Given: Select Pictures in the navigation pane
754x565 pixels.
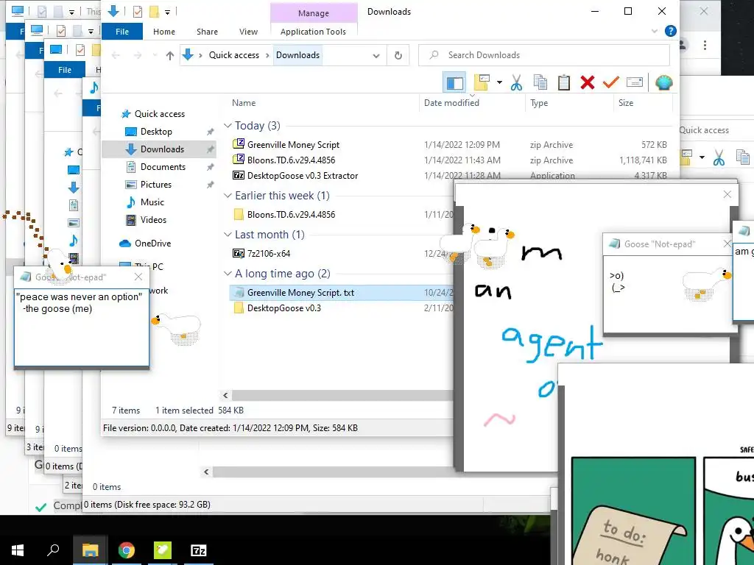Looking at the screenshot, I should click(x=156, y=185).
